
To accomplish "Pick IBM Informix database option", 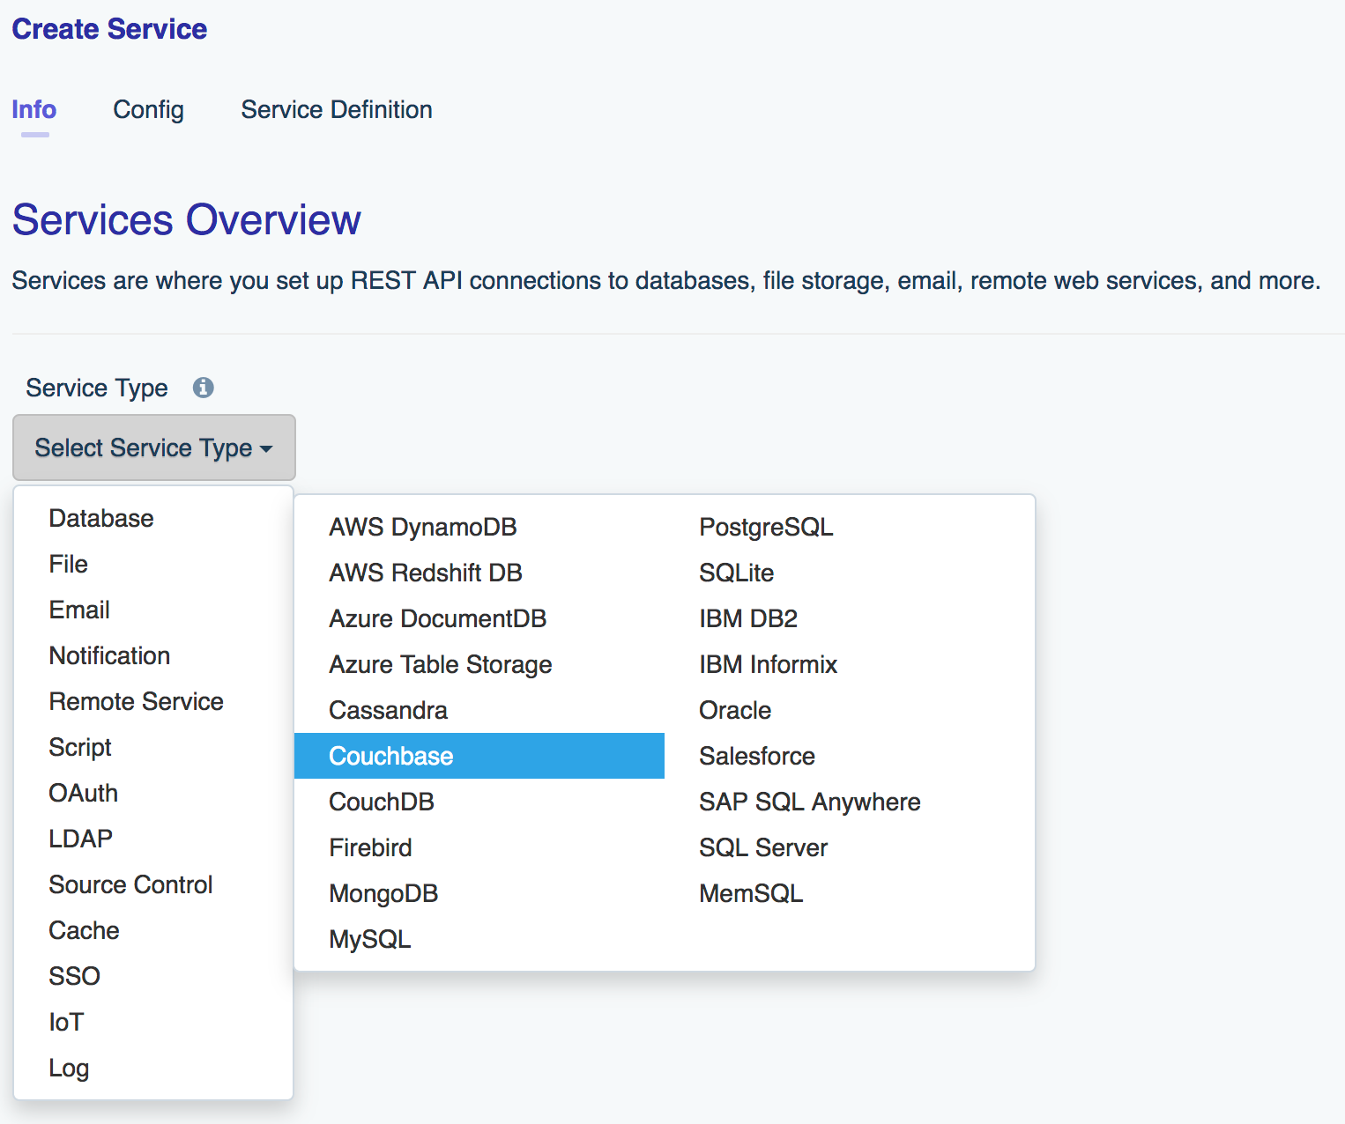I will [850, 664].
